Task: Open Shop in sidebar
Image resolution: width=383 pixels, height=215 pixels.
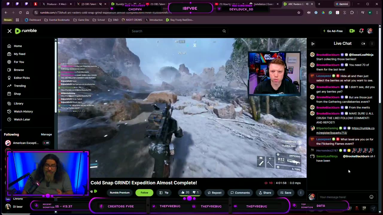Action: [x=17, y=94]
